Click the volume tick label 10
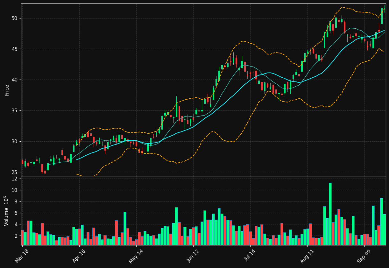The height and width of the screenshot is (268, 389). point(14,190)
